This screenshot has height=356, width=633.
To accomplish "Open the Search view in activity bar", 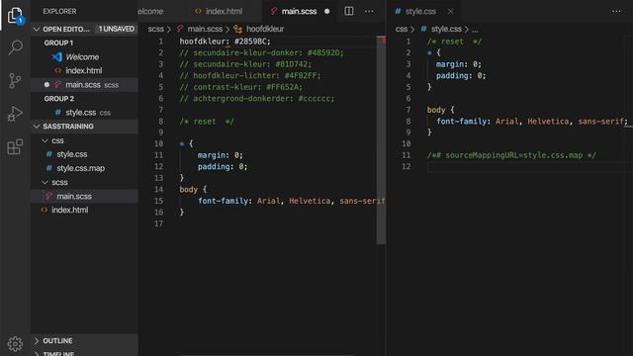I will point(15,47).
